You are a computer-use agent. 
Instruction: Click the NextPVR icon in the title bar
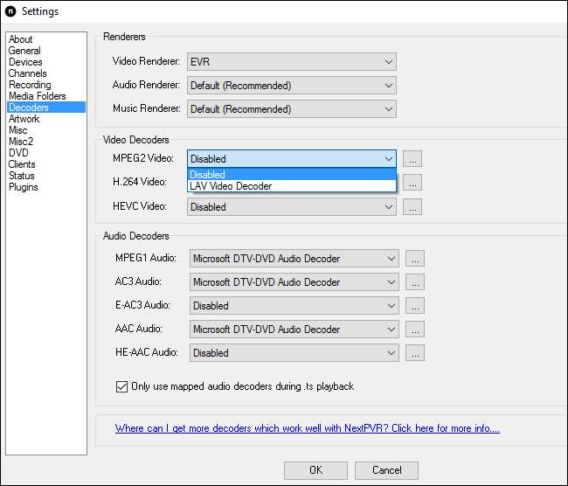(x=10, y=13)
